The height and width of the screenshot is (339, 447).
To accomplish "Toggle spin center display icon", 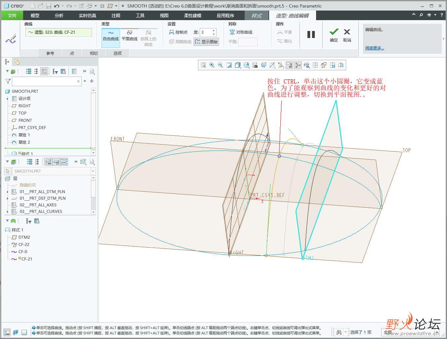I will 298,65.
